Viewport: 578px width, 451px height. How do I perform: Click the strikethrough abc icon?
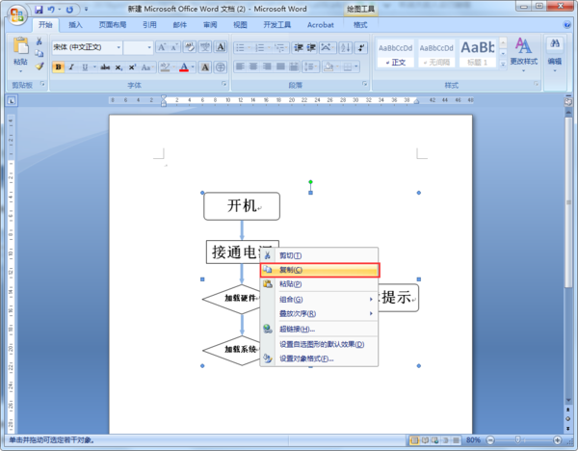[105, 67]
